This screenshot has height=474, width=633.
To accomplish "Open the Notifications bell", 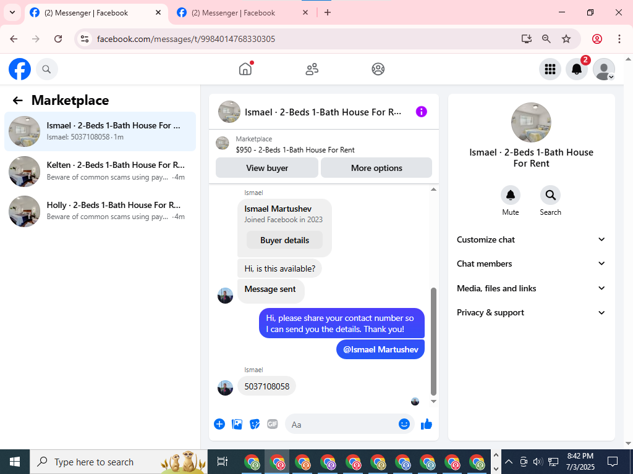I will click(x=577, y=69).
